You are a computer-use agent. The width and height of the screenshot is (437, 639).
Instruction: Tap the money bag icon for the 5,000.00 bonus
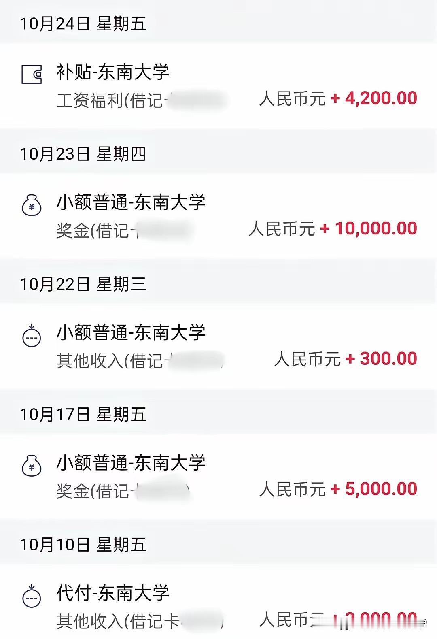[x=32, y=466]
